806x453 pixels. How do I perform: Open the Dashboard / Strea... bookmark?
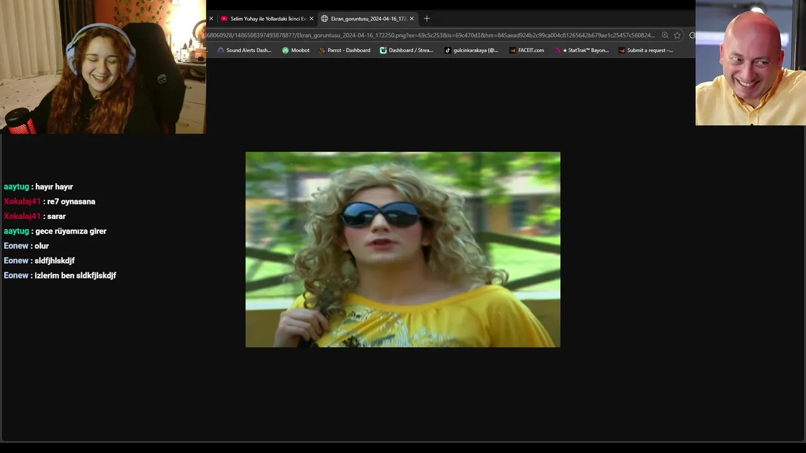pos(407,50)
